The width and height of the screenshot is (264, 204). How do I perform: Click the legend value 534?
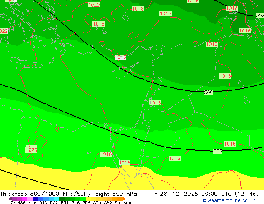tap(65, 202)
